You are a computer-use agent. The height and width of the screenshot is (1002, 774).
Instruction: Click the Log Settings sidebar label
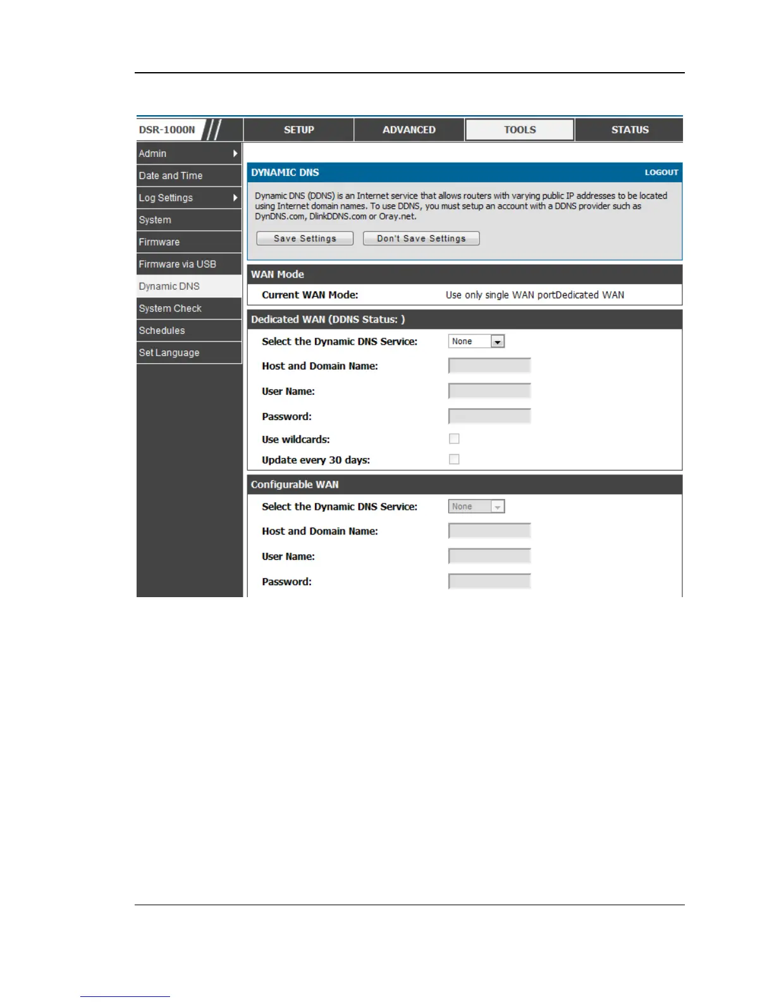[166, 198]
